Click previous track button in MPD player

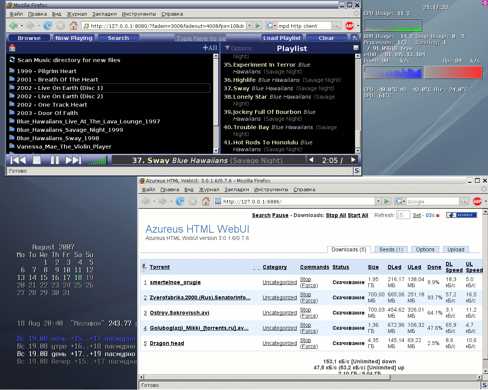[x=18, y=160]
